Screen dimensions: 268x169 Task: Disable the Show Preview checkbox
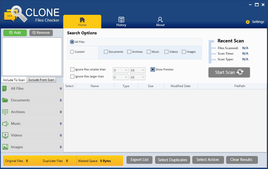153,69
